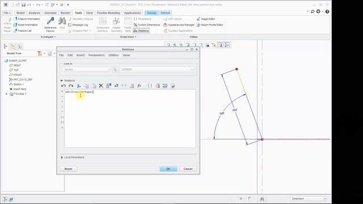
Task: Insert function via the fx icon
Action: tap(139, 86)
